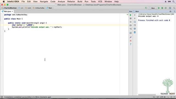Click the 'char myChar' code line
Viewport: 176px width, 99px height.
coord(23,25)
